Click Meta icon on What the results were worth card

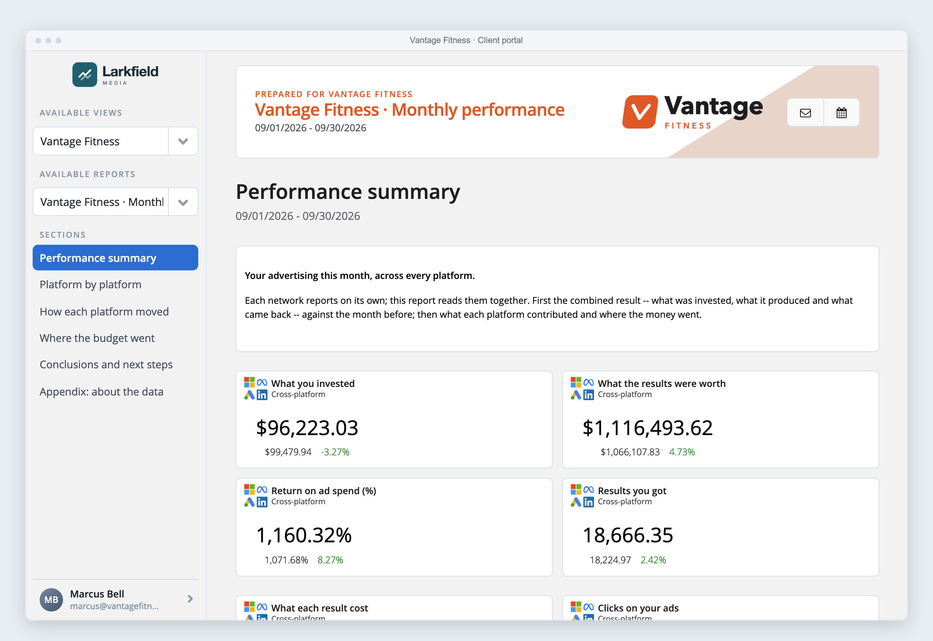(589, 382)
